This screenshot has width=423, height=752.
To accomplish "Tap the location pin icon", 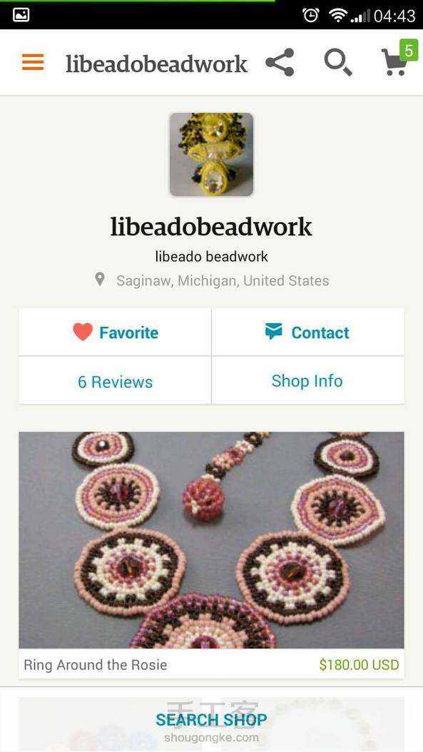I will click(100, 279).
